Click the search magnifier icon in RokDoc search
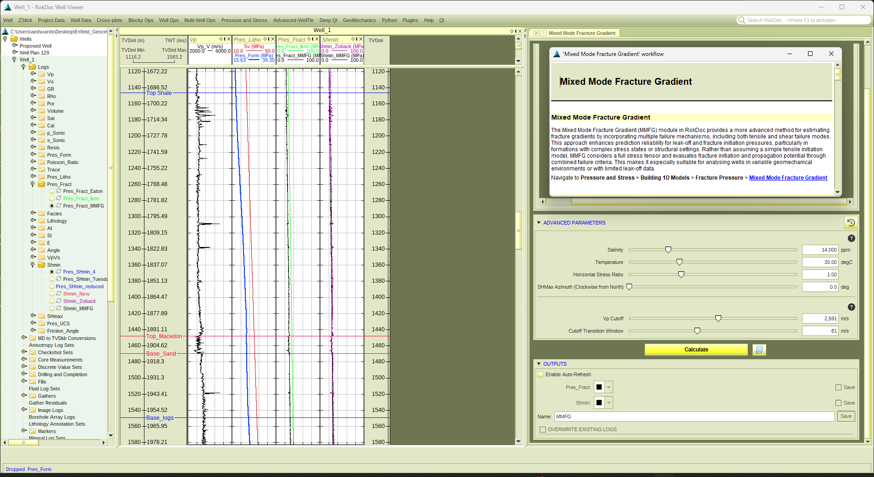Screen dimensions: 874x477 coord(741,20)
